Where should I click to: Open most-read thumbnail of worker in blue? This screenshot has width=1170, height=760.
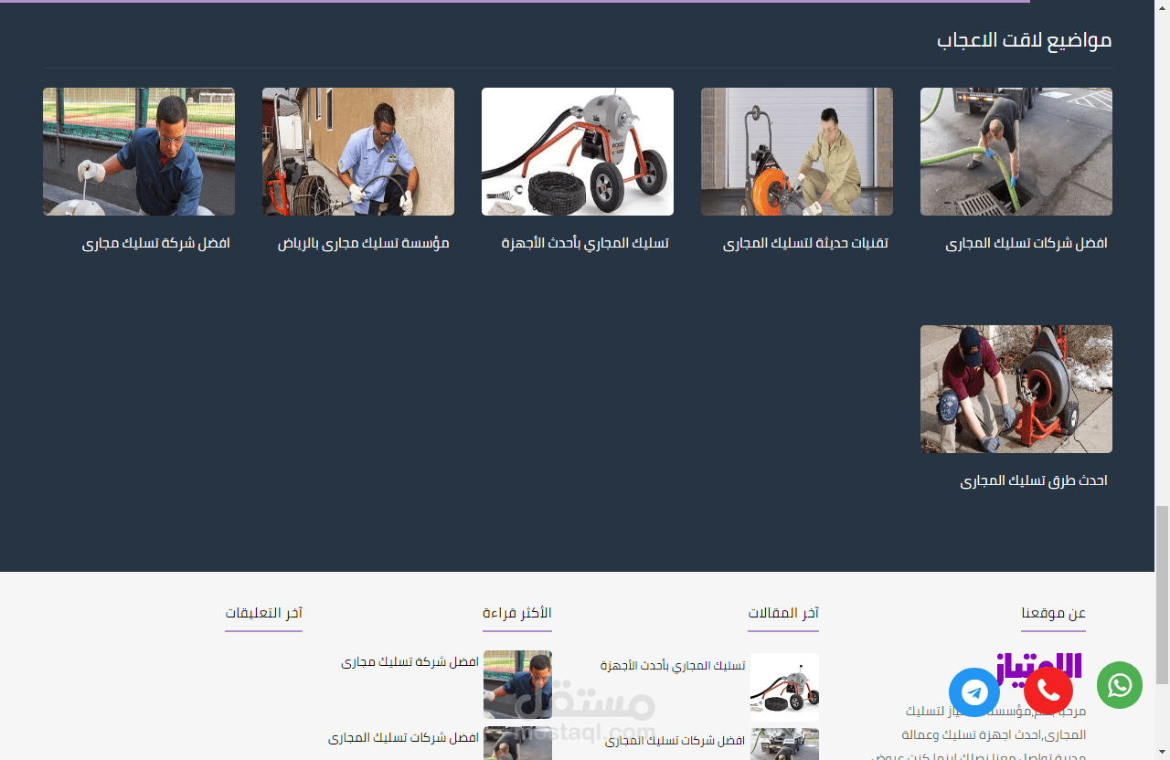point(517,684)
